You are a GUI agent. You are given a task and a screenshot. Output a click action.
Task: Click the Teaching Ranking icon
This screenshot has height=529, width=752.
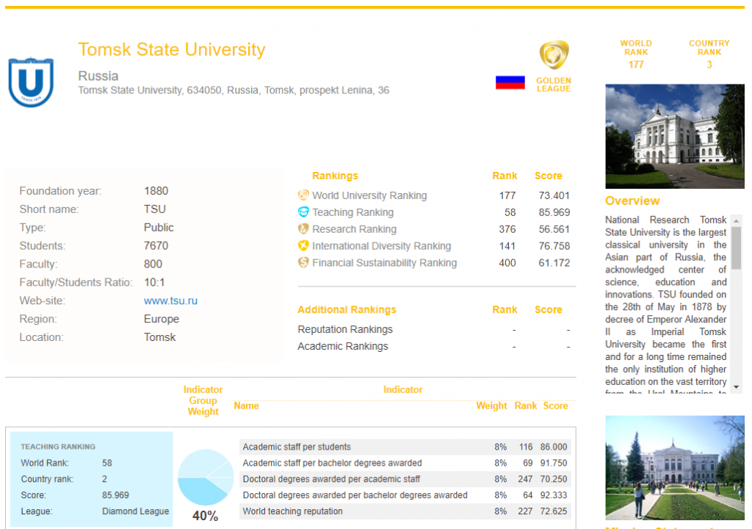pos(303,212)
